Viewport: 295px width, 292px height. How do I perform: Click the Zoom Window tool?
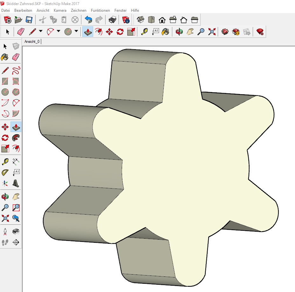pyautogui.click(x=16, y=208)
